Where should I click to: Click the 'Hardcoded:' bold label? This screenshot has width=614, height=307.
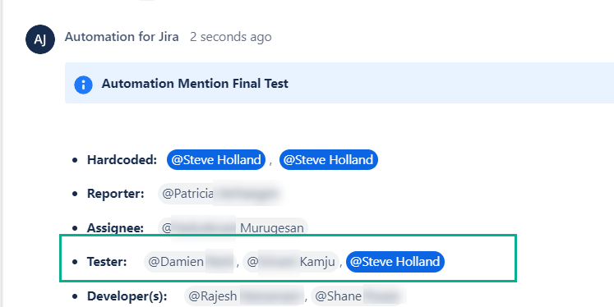click(x=122, y=160)
